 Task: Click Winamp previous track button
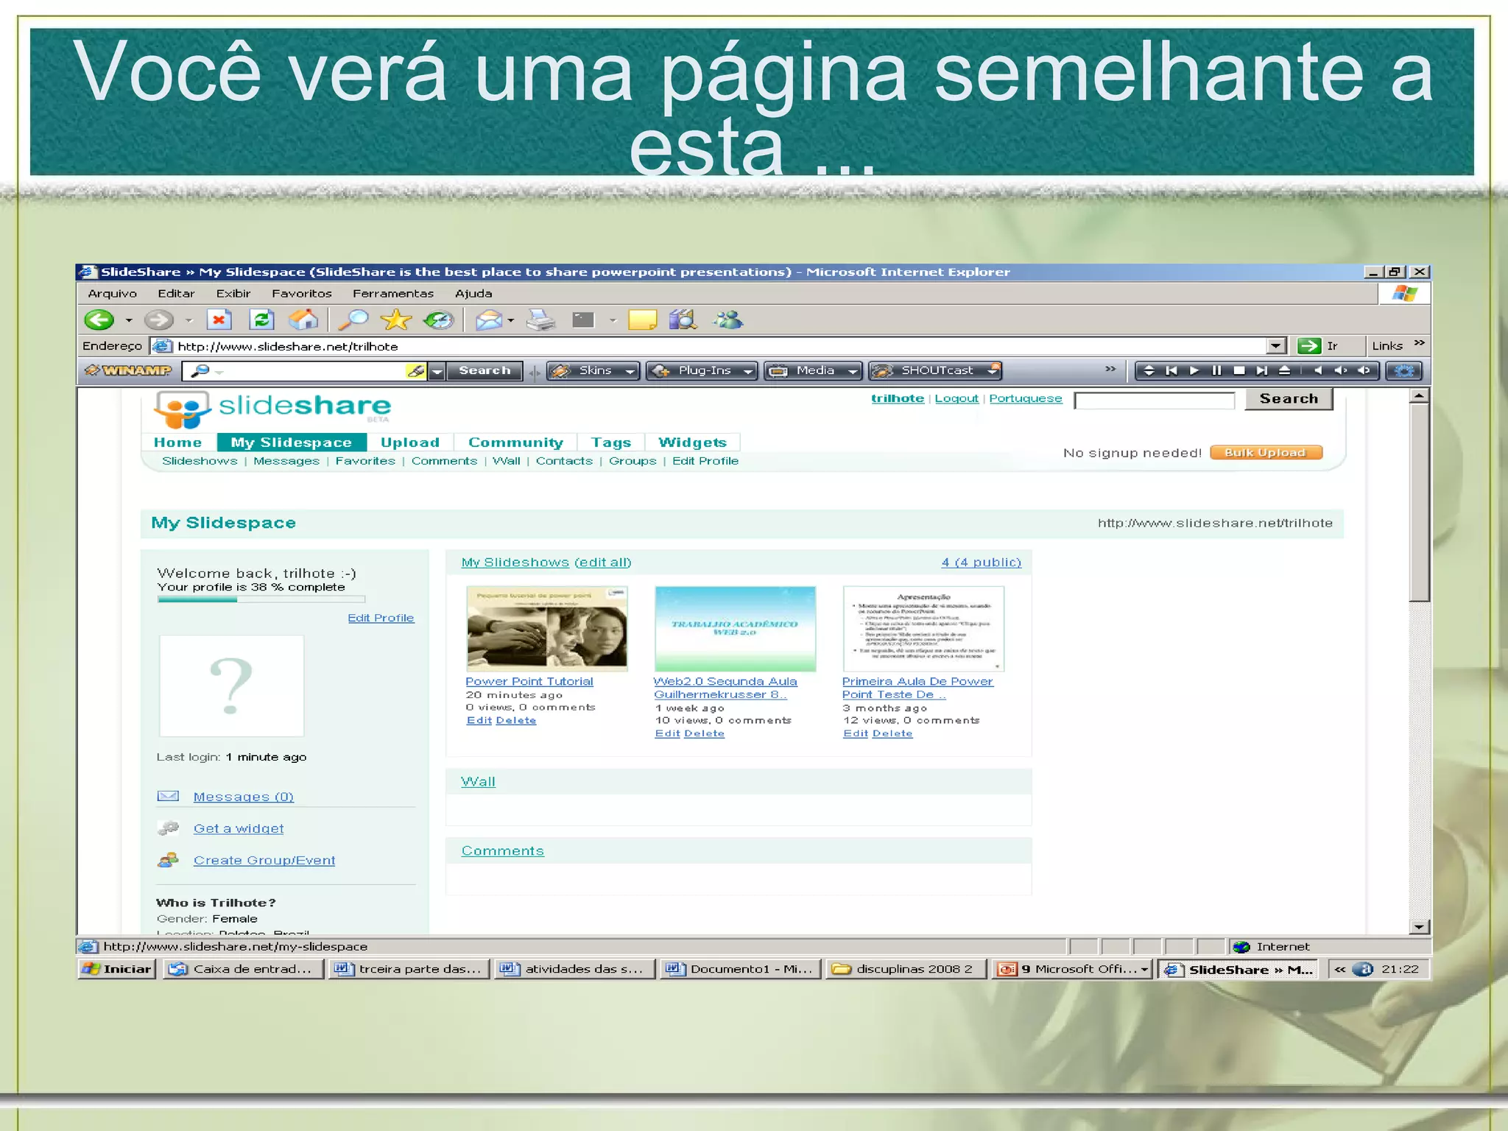click(1171, 370)
